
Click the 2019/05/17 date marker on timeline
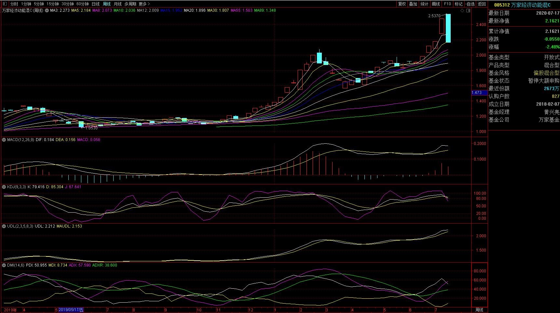click(x=71, y=310)
